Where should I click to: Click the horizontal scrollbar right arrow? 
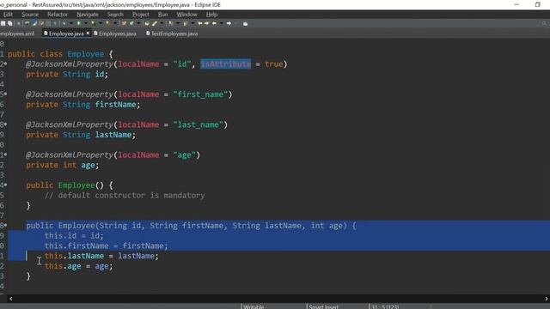click(547, 299)
